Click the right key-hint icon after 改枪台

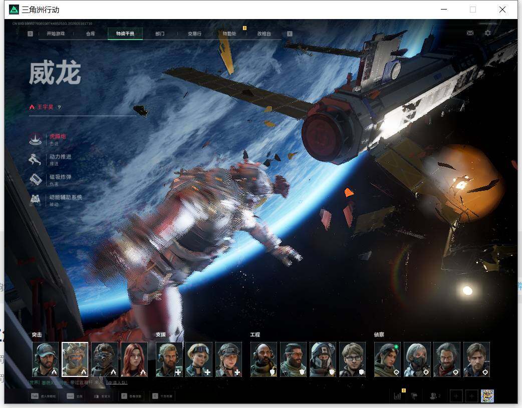290,34
